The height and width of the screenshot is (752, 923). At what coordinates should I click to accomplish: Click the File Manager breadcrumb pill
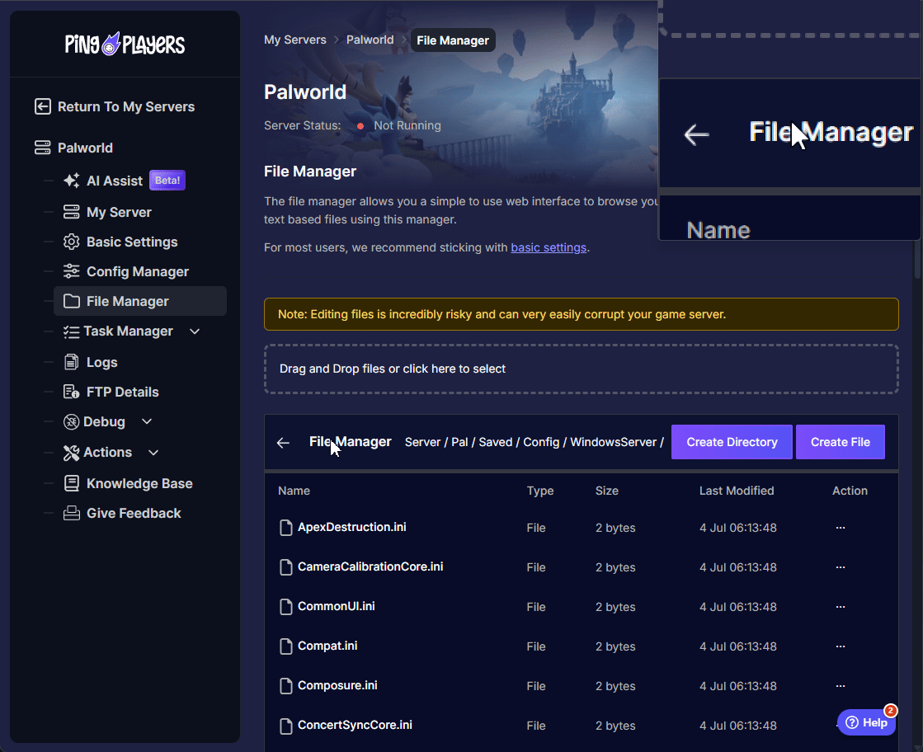click(x=453, y=40)
